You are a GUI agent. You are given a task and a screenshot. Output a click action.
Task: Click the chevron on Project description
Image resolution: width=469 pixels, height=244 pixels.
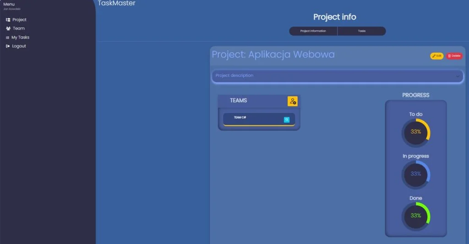click(x=458, y=76)
